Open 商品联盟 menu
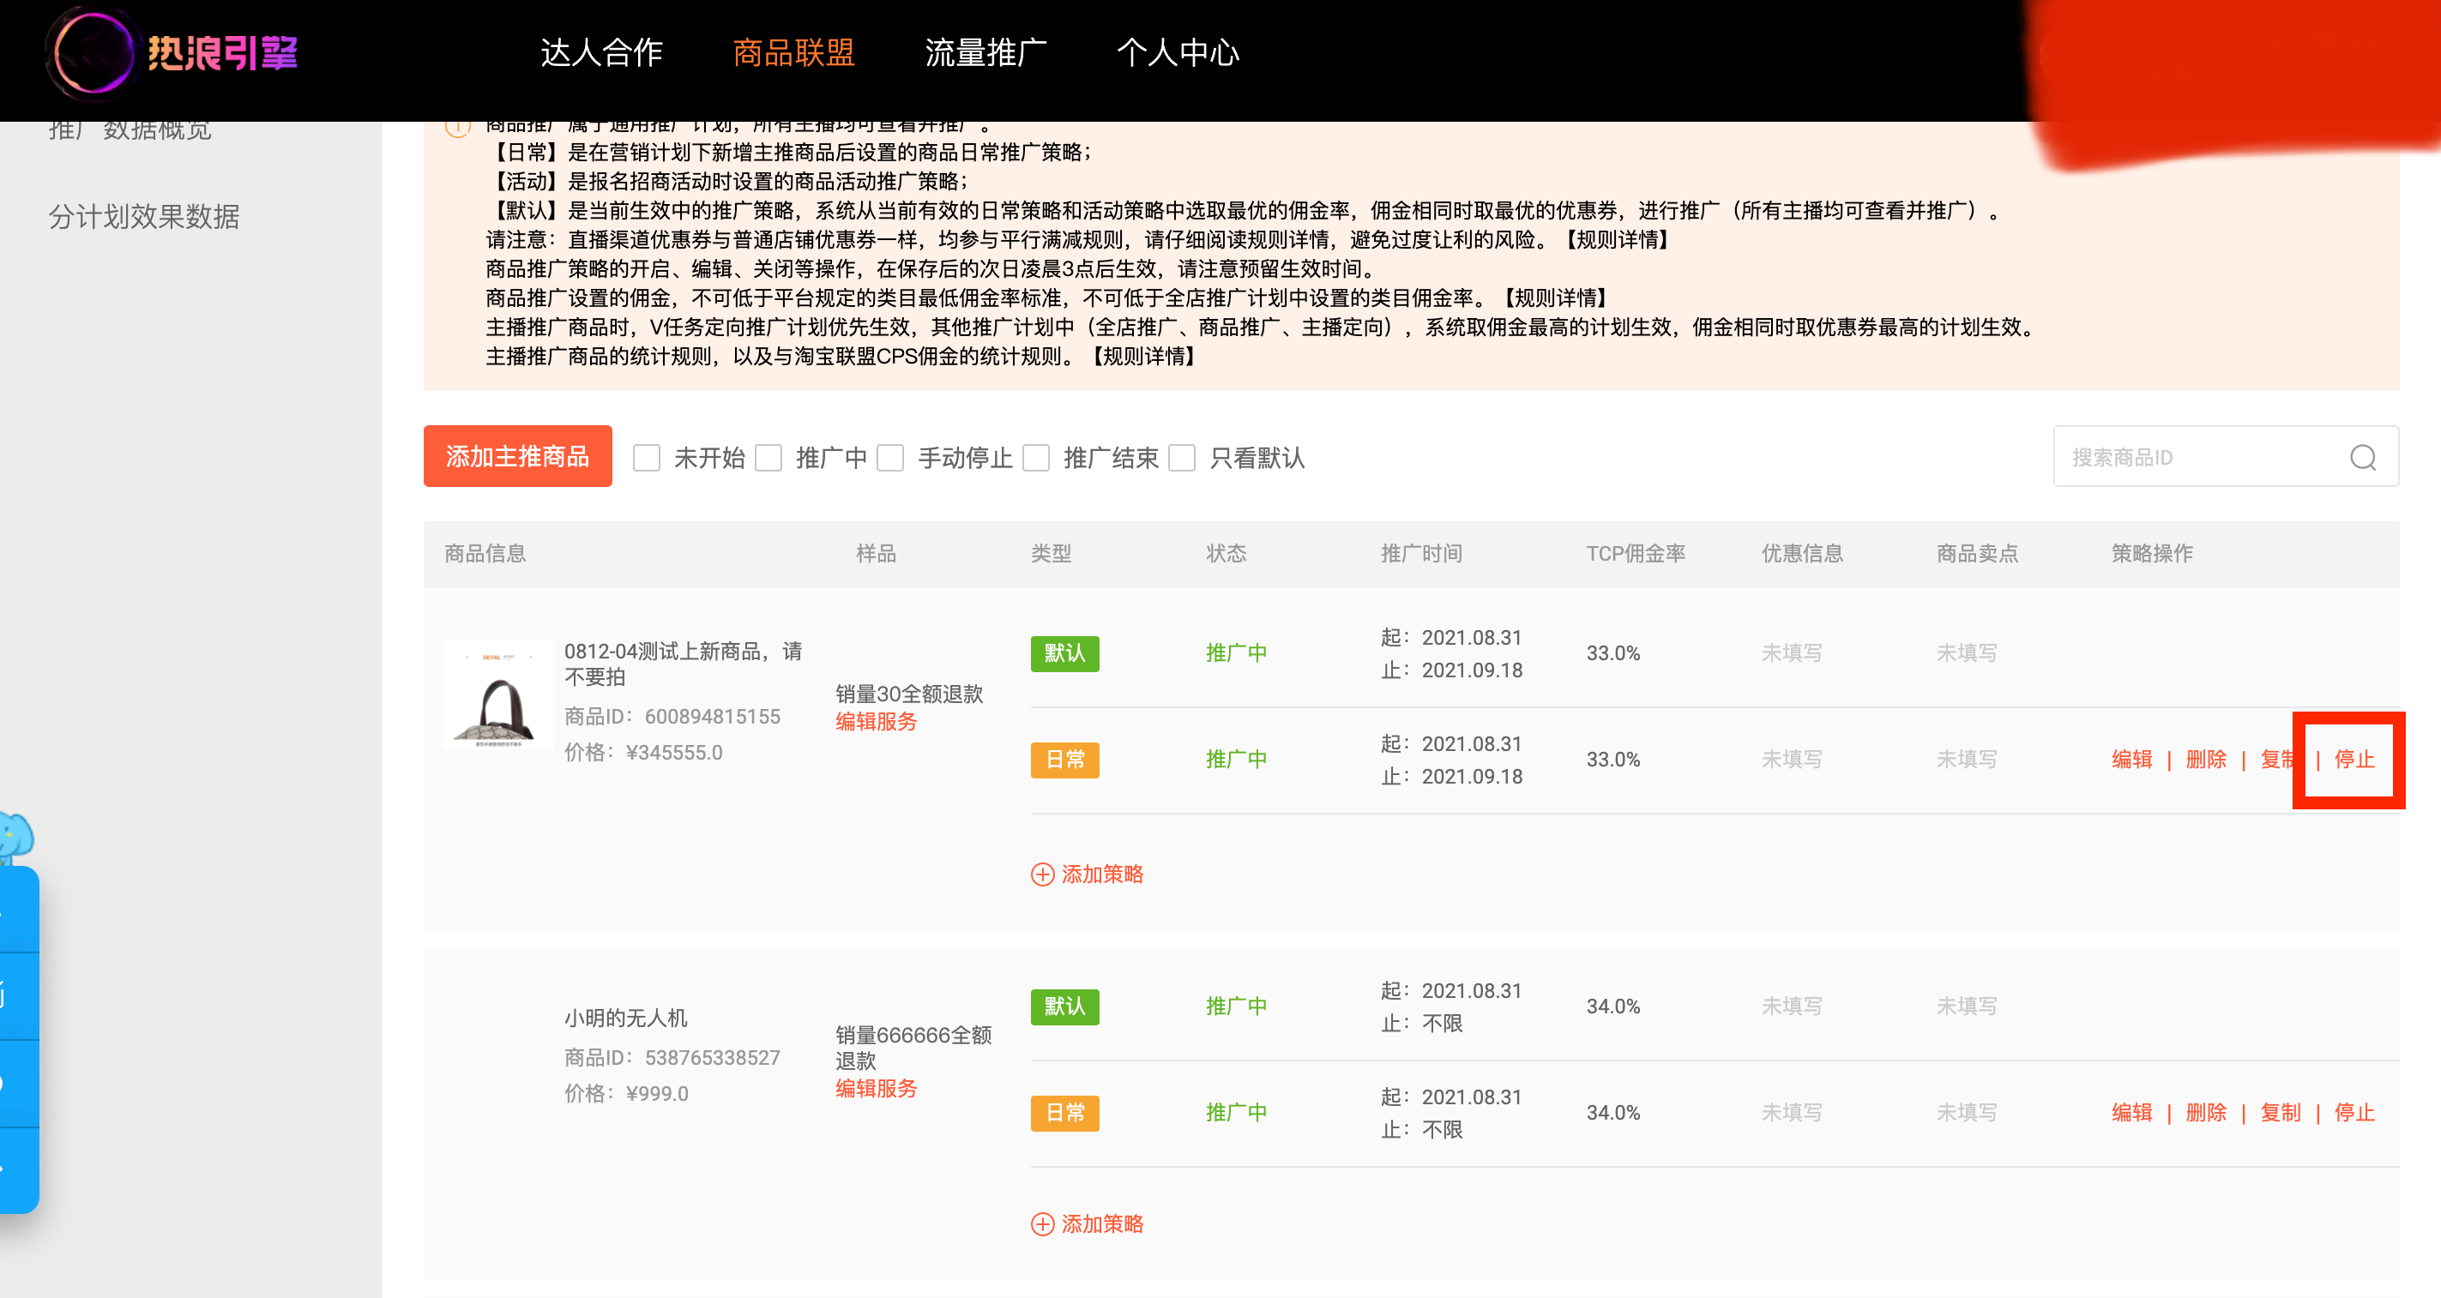 (793, 53)
